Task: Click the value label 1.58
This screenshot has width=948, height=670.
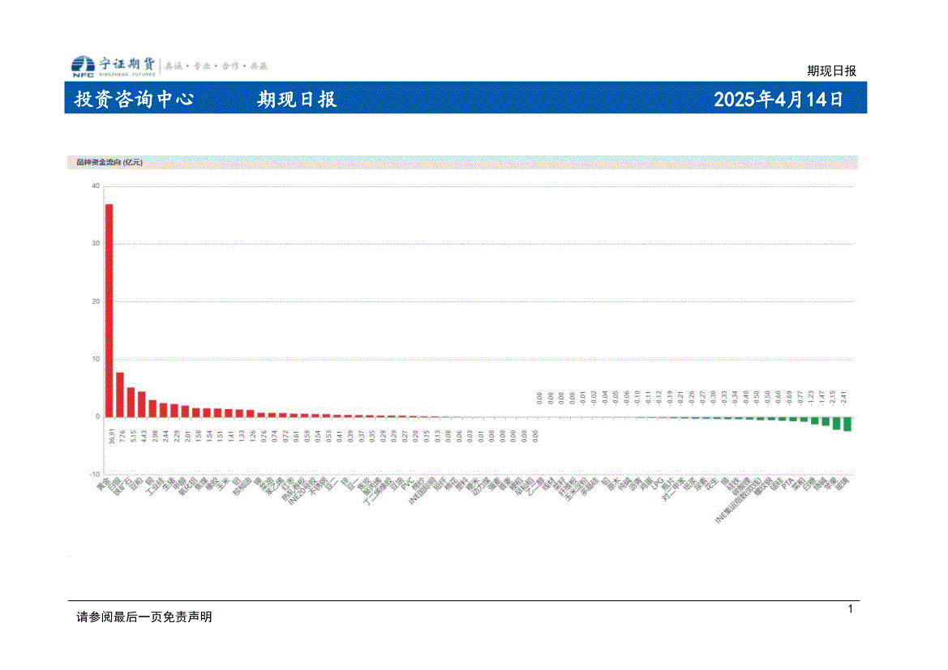Action: coord(199,436)
